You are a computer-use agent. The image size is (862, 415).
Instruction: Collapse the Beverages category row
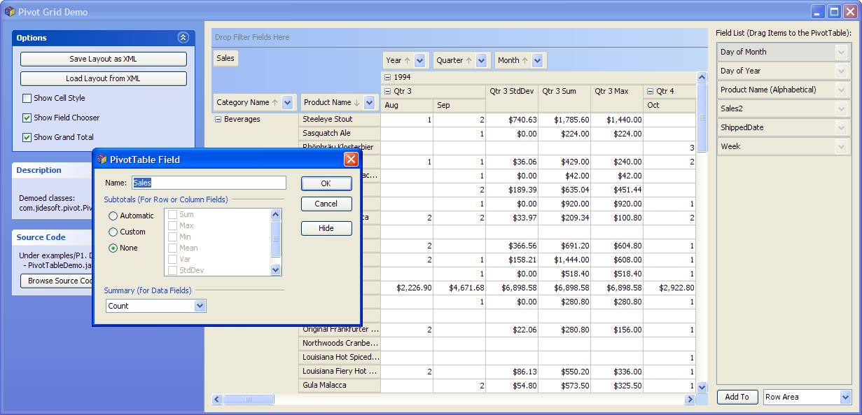pos(218,119)
